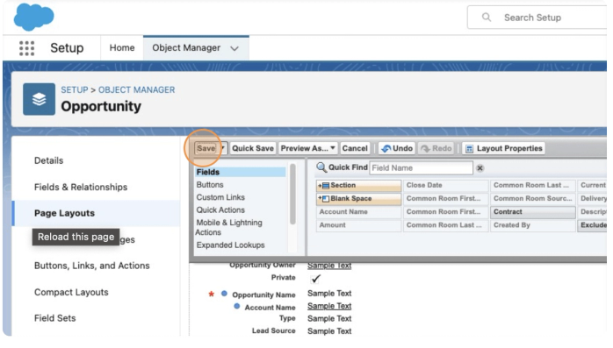Viewport: 613px width, 348px height.
Task: Click the Salesforce cloud logo
Action: (33, 17)
